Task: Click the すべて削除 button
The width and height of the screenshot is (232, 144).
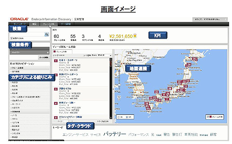Action: [44, 57]
